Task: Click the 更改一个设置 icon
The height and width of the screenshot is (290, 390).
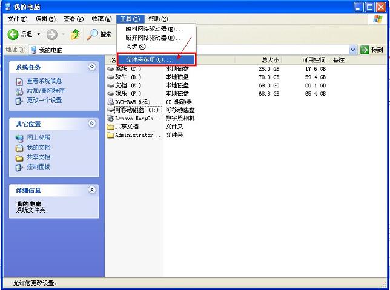Action: [19, 101]
